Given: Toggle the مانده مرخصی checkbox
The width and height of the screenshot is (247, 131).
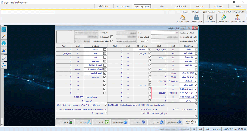Looking at the screenshot, I should [196, 109].
